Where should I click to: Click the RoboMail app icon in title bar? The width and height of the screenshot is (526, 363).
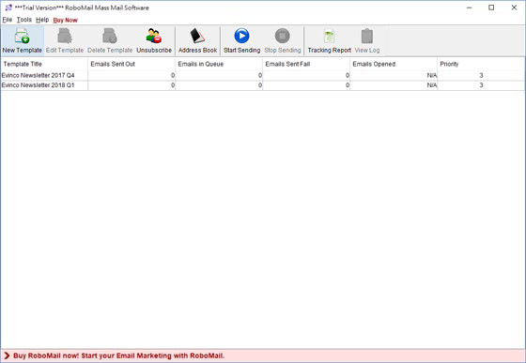click(8, 8)
